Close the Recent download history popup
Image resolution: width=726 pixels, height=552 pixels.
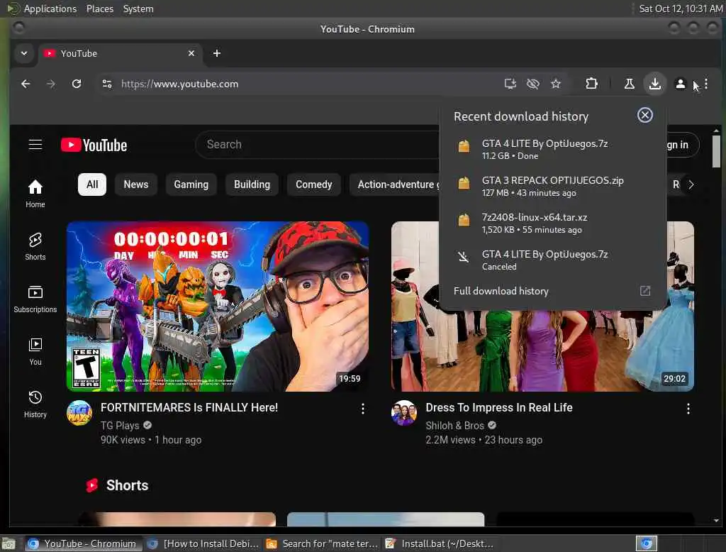tap(645, 115)
